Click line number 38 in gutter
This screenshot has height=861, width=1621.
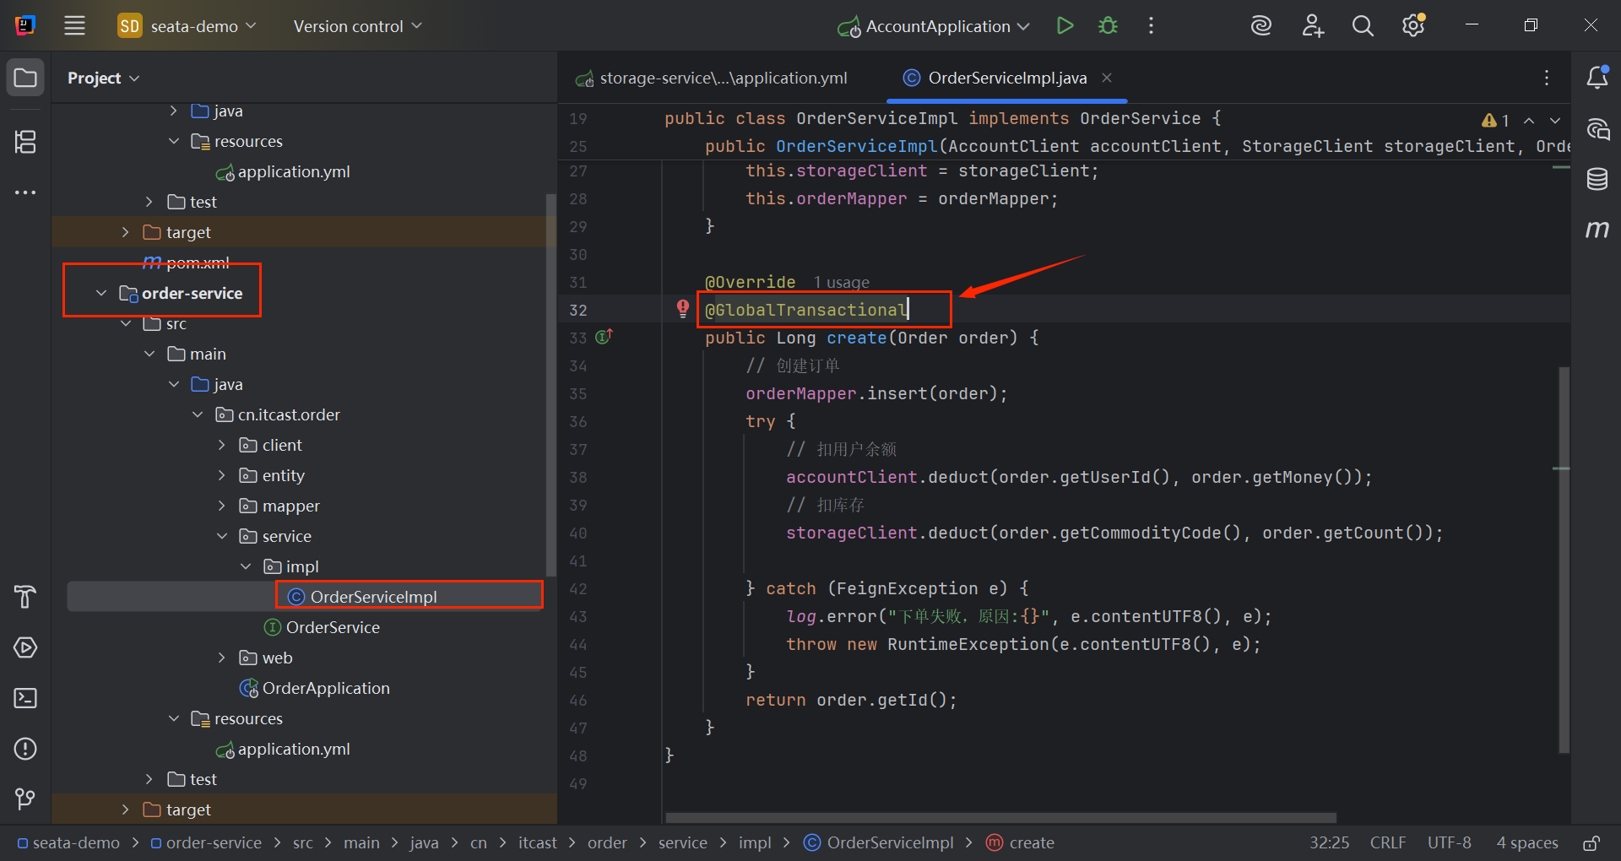pos(577,477)
